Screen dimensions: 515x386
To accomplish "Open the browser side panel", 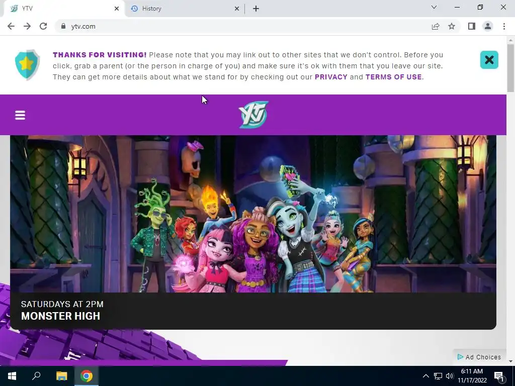I will [x=472, y=26].
